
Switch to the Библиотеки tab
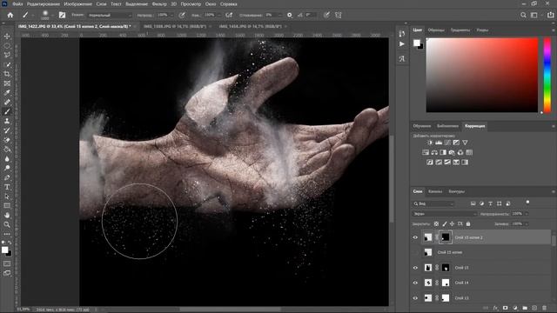[x=447, y=126]
